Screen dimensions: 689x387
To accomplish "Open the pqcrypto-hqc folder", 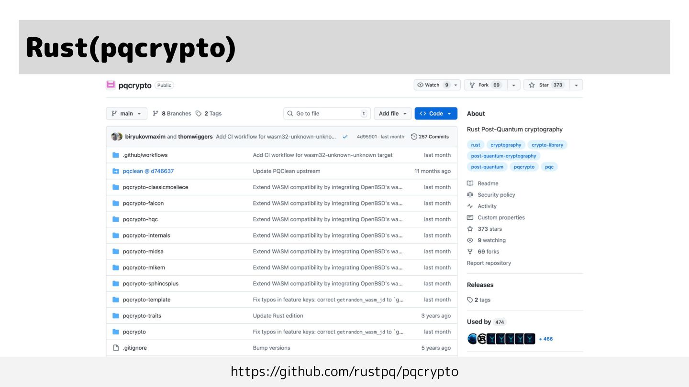I will coord(140,219).
